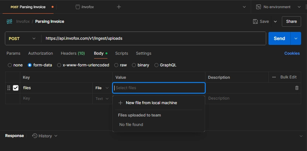Click the HTTP request type icon
Screen dimensions: 307x151
pos(9,21)
